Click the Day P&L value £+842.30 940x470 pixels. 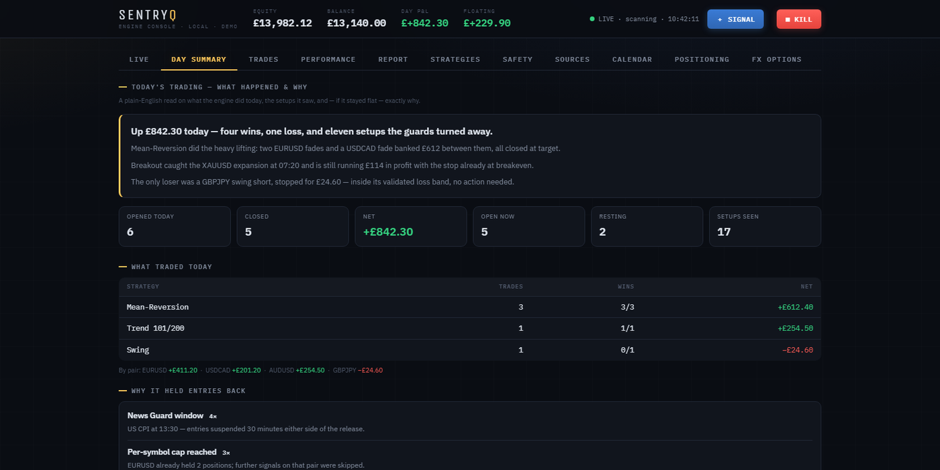(424, 23)
